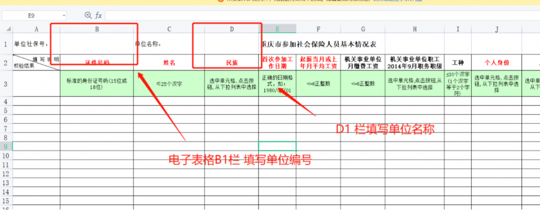
Task: Click cell B1 for unit social security number
Action: 96,44
